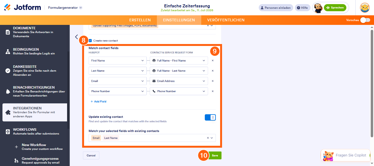Click the Last Name tag in matched fields
The image size is (374, 166).
(x=111, y=138)
